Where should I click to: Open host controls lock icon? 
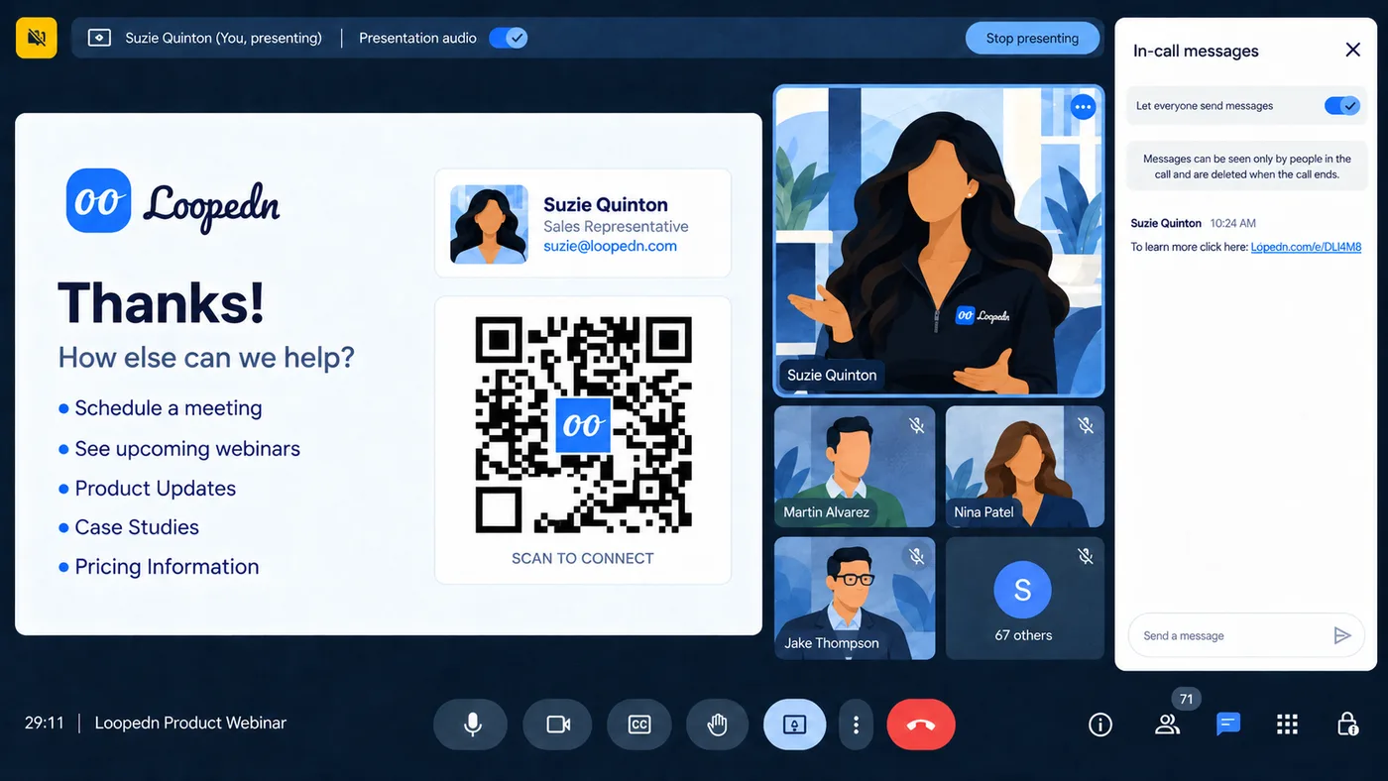point(1347,725)
